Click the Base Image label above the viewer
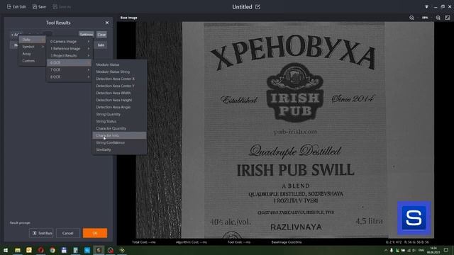The image size is (454, 255). click(129, 18)
